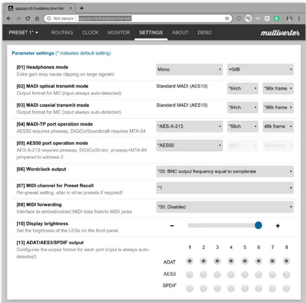Open MADI optical 64ch channel dropdown
This screenshot has width=306, height=303.
(243, 88)
